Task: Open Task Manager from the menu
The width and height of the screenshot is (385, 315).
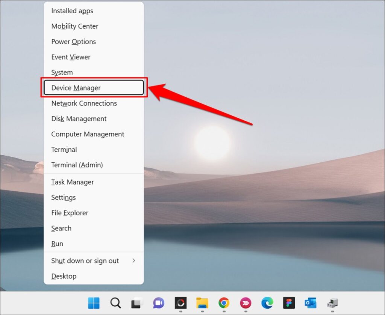Action: (x=94, y=182)
